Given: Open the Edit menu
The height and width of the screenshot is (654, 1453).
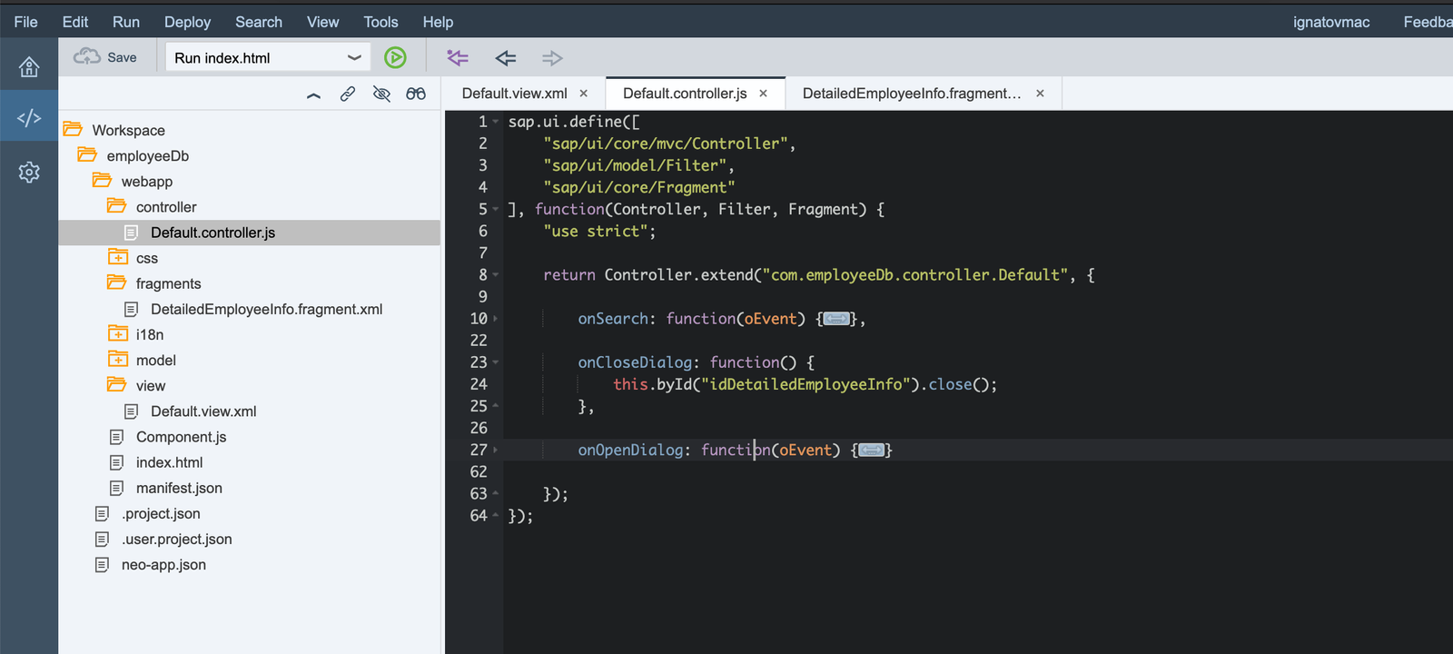Looking at the screenshot, I should point(74,22).
